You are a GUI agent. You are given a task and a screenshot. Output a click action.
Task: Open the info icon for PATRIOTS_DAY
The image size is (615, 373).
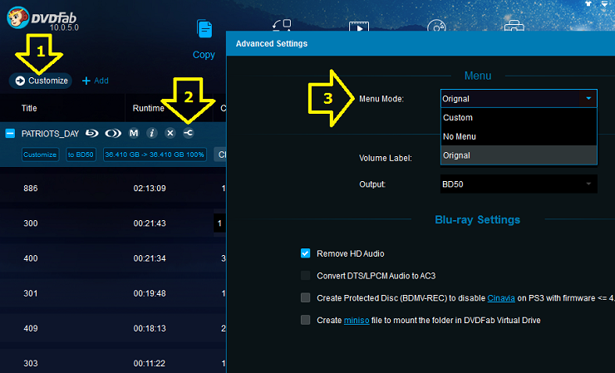pyautogui.click(x=152, y=133)
